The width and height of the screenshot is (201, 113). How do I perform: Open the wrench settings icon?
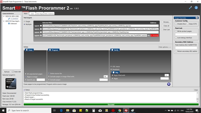190,8
